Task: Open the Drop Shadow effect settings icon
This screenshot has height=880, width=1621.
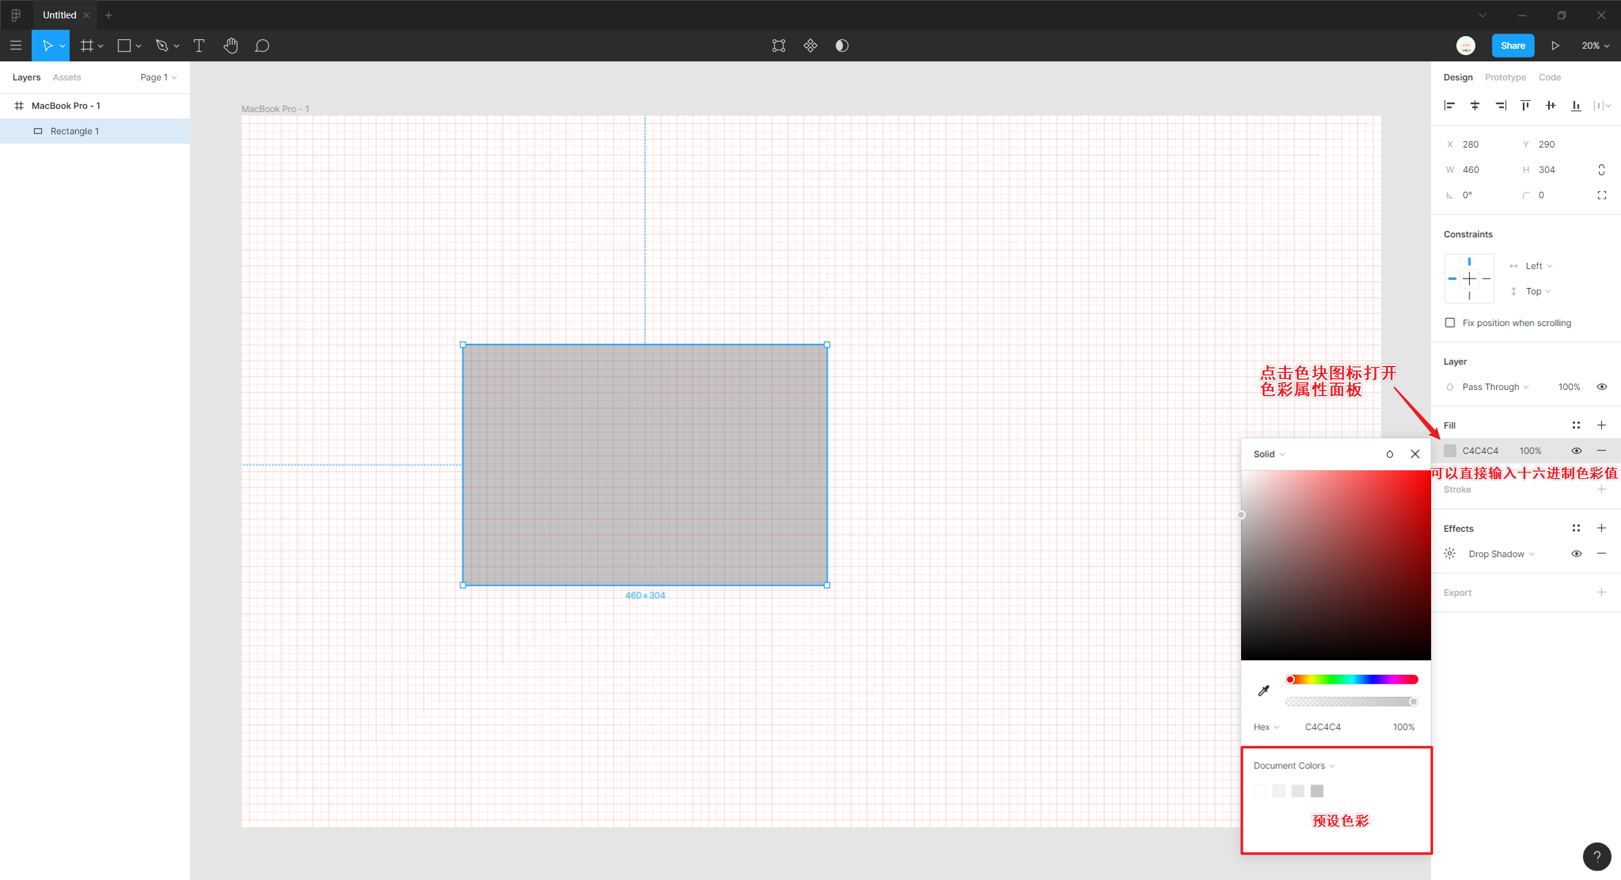Action: (x=1450, y=554)
